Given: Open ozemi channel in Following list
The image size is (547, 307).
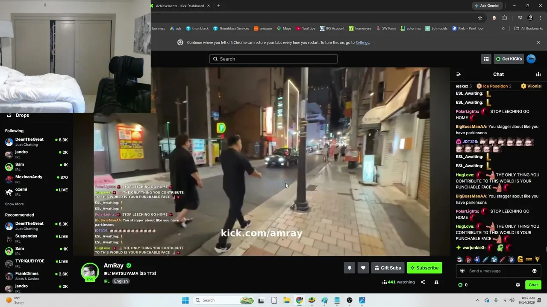Looking at the screenshot, I should pos(36,191).
